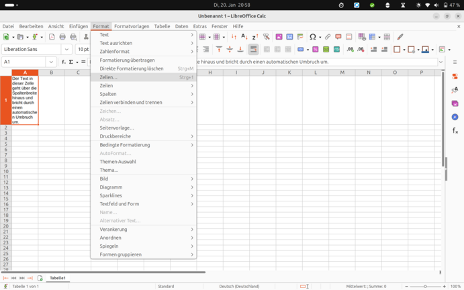
Task: Insert special character with the Omega icon
Action: point(312,37)
